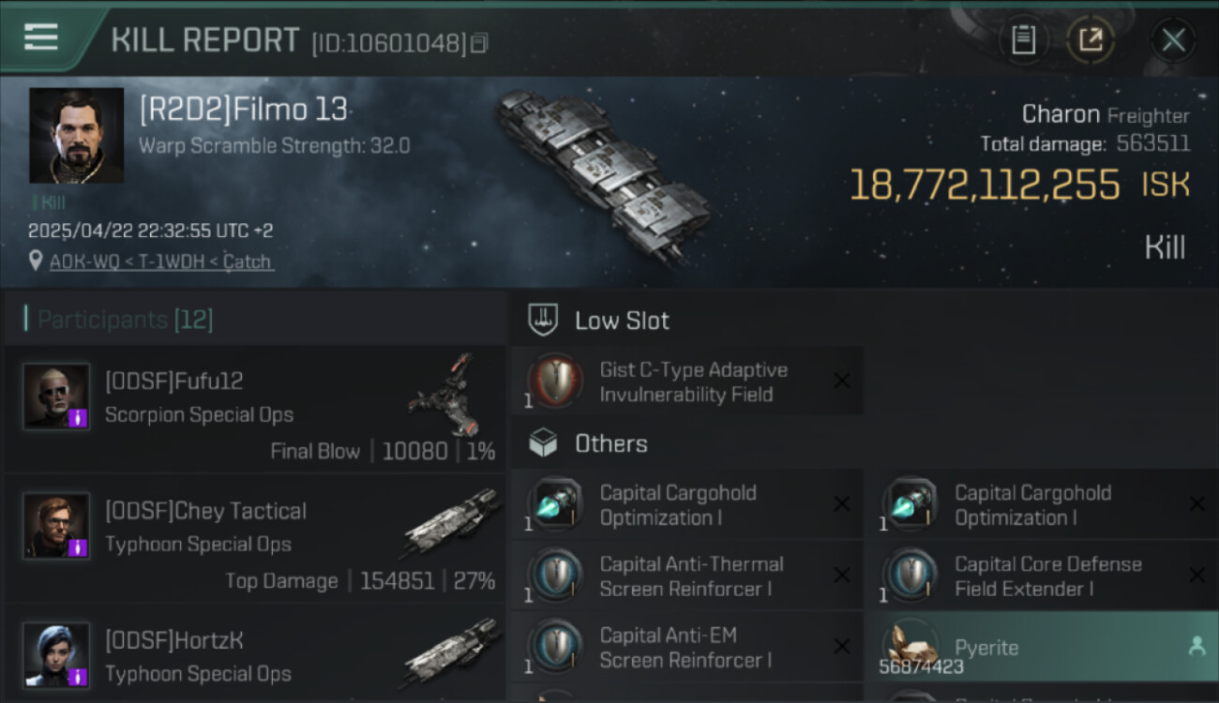Click Capital Anti-Thermal Screen Reinforcer icon

[555, 576]
